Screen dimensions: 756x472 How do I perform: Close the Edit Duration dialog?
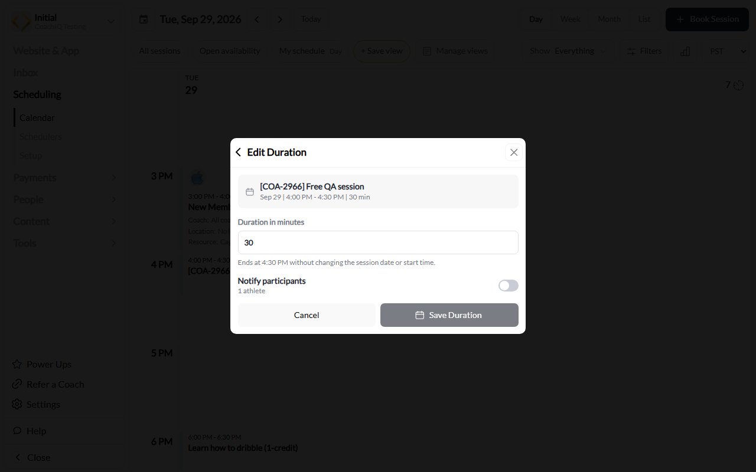pyautogui.click(x=514, y=152)
